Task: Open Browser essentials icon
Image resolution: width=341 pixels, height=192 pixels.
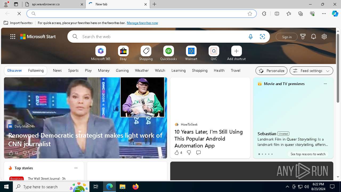Action: [312, 14]
